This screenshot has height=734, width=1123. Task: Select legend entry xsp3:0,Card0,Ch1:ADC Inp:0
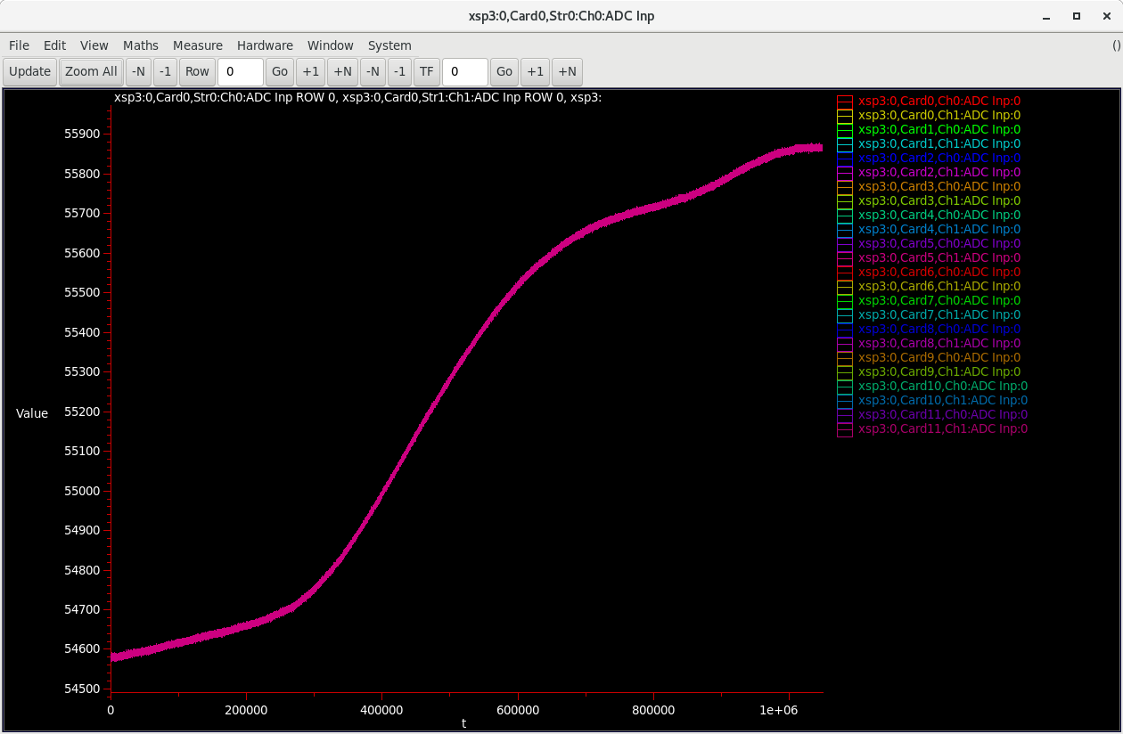(x=939, y=115)
